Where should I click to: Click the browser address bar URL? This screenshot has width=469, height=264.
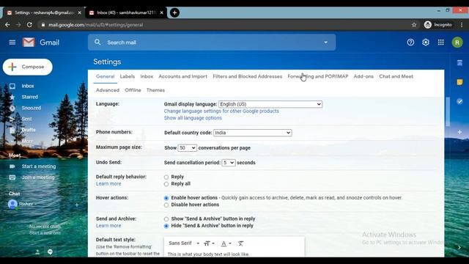tap(96, 25)
